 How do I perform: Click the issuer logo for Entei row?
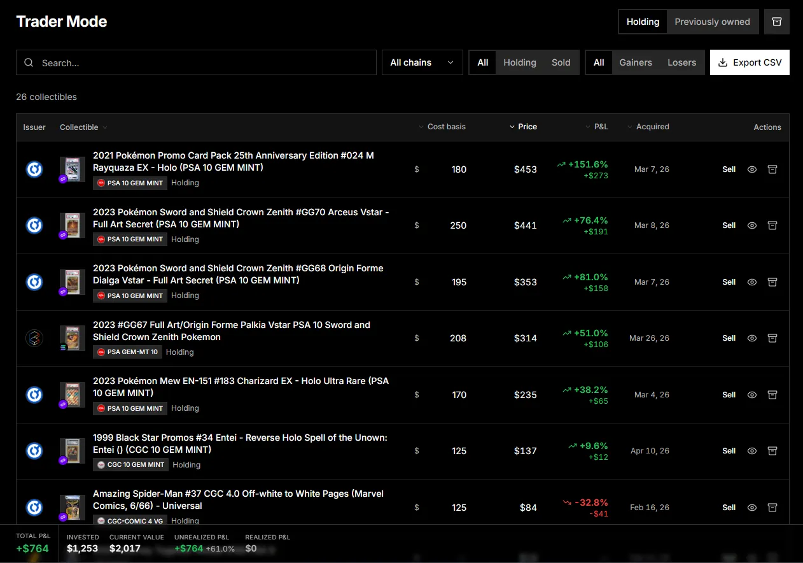[34, 451]
